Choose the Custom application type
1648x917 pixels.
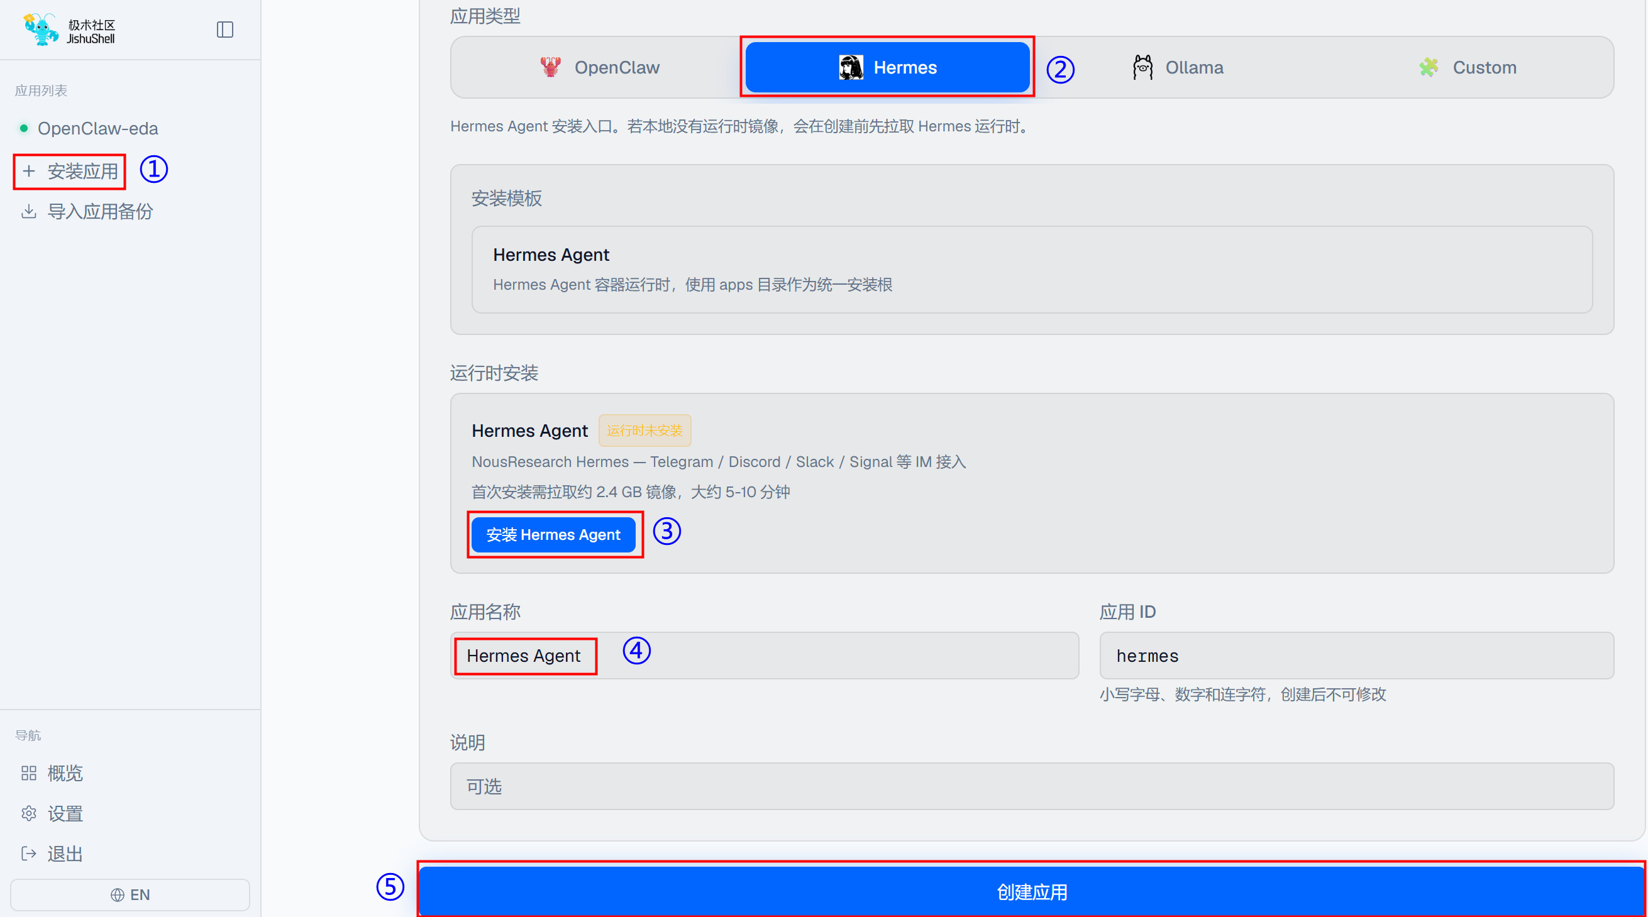click(1466, 67)
